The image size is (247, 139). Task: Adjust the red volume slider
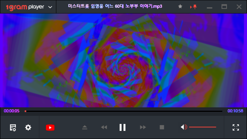click(x=203, y=127)
